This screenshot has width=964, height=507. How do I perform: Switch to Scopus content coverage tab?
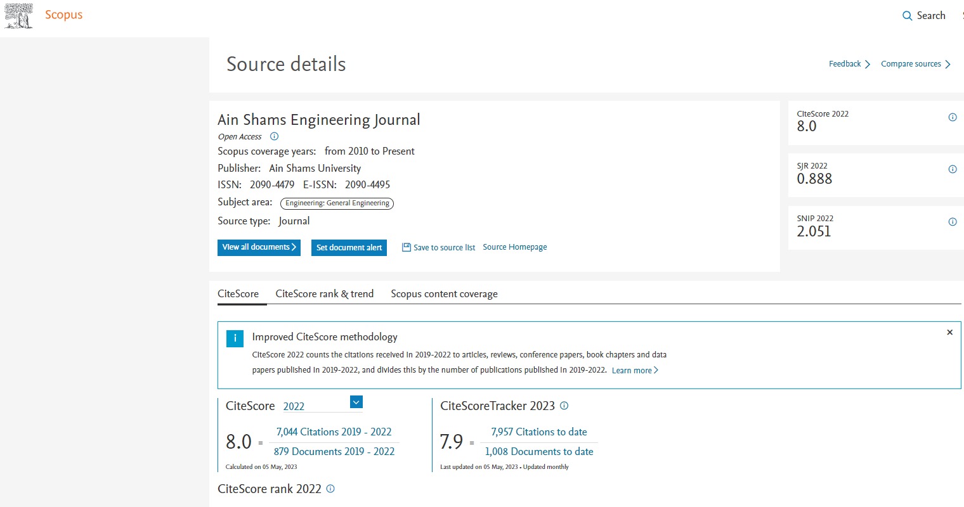[444, 294]
